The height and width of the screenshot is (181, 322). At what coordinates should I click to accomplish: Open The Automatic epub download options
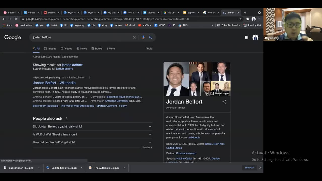(x=124, y=168)
